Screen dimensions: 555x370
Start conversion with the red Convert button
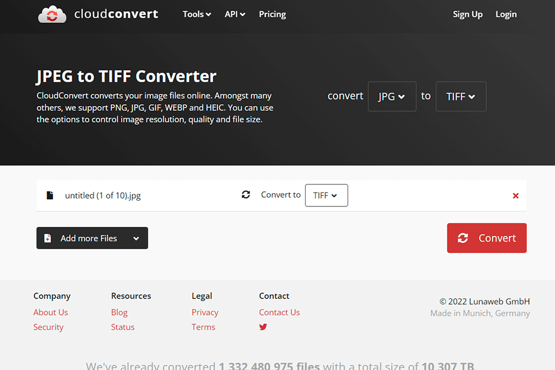(x=487, y=238)
